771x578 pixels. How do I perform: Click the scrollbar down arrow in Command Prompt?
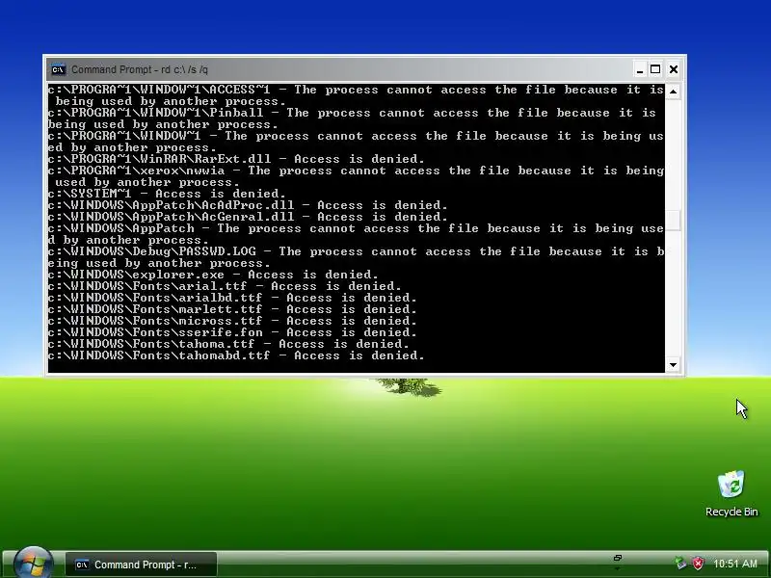[x=673, y=365]
